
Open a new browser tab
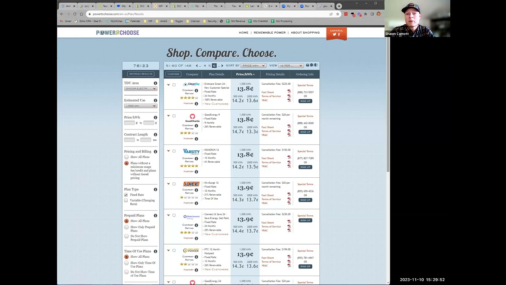pyautogui.click(x=339, y=6)
